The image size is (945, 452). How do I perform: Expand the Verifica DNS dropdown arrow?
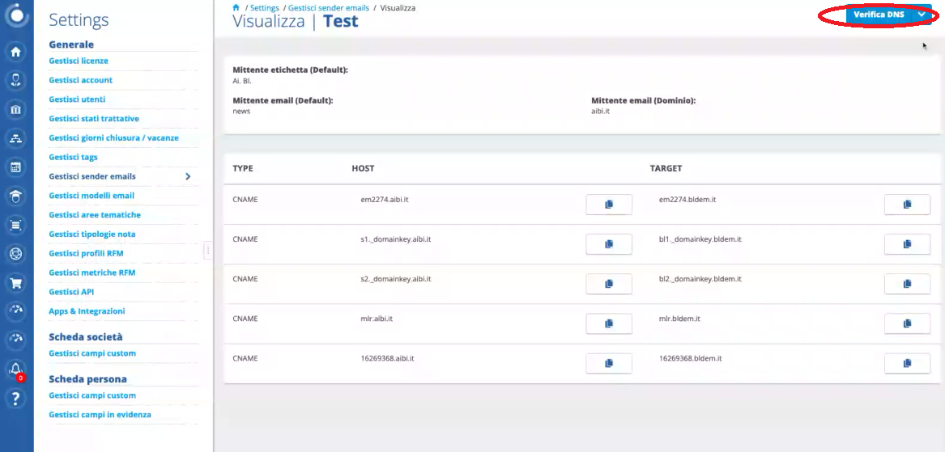(x=922, y=15)
